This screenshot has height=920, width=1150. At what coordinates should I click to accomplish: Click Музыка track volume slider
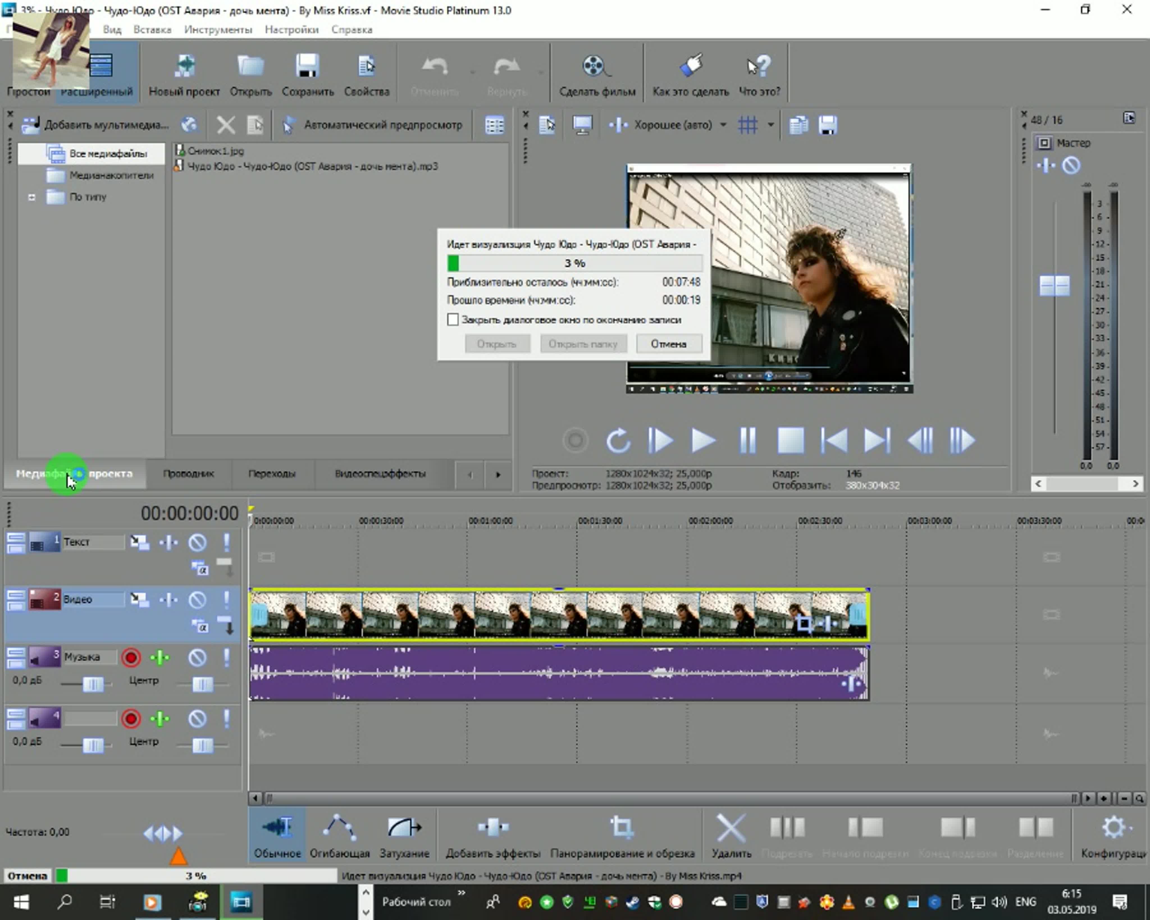click(x=93, y=684)
